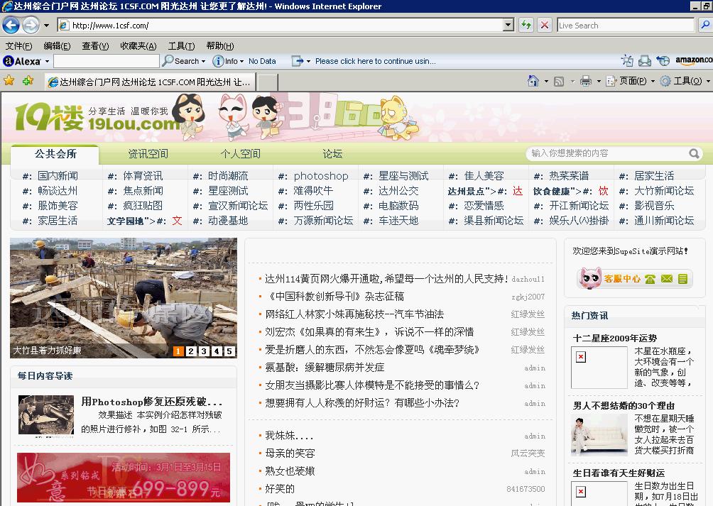Click the Alexa toolbar printer-like icon
This screenshot has width=713, height=506.
click(x=645, y=60)
